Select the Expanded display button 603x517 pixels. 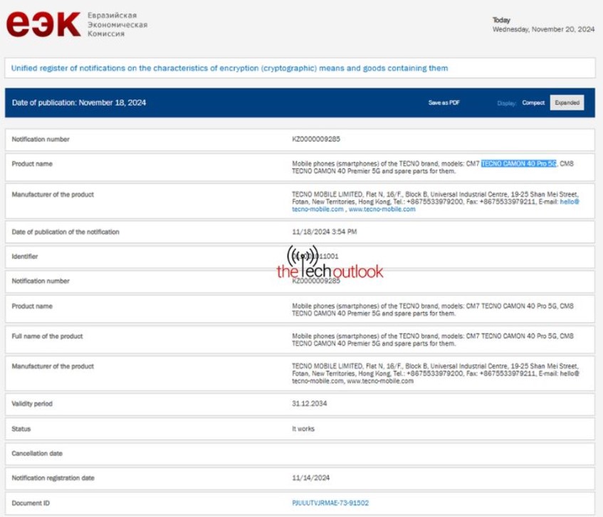(x=567, y=102)
